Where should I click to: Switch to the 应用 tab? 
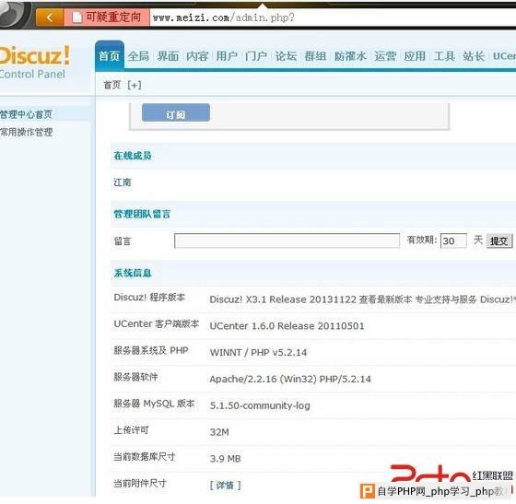pos(415,56)
